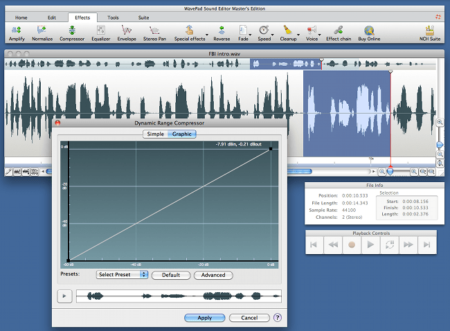Open the Compressor effect
This screenshot has height=331, width=450.
[72, 33]
